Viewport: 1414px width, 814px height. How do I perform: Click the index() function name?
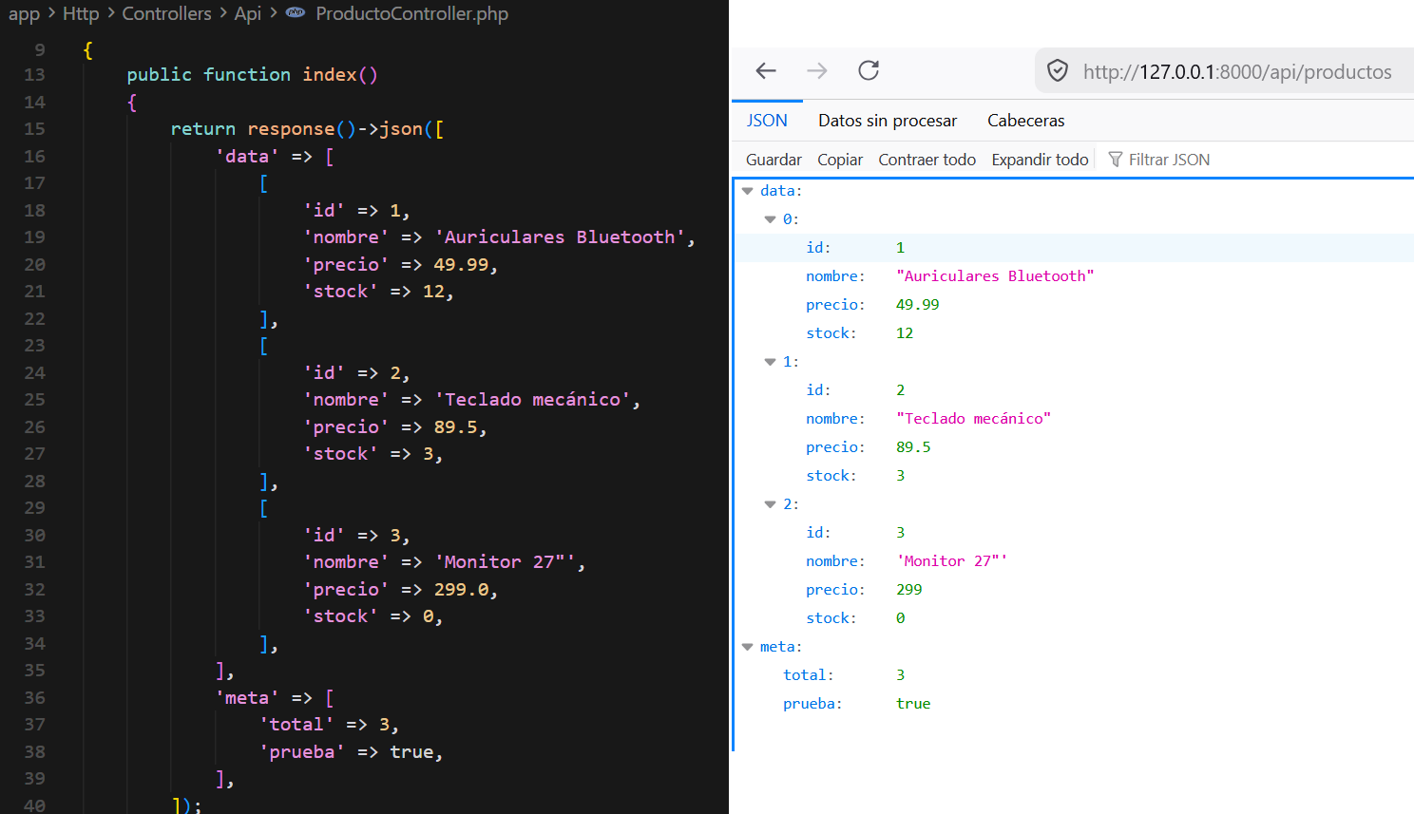pos(329,75)
